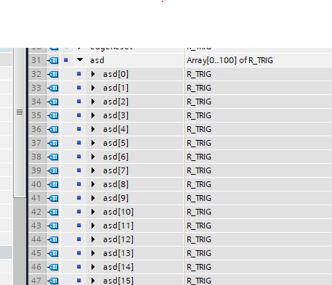Expand the asd[13] element
The height and width of the screenshot is (285, 332).
pyautogui.click(x=93, y=253)
